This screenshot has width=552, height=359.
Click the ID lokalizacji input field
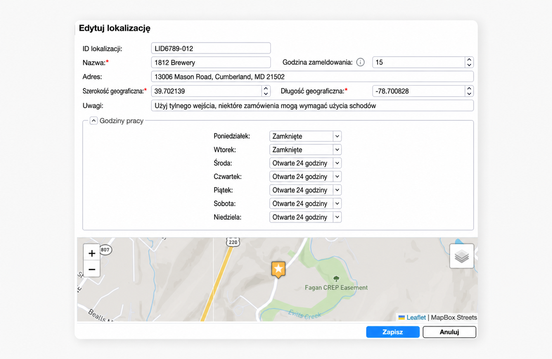point(211,48)
